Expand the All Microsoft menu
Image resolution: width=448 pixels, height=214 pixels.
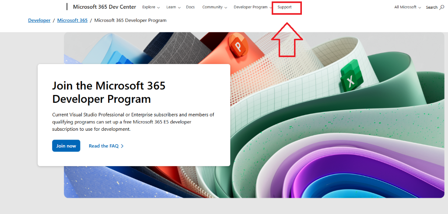point(407,7)
